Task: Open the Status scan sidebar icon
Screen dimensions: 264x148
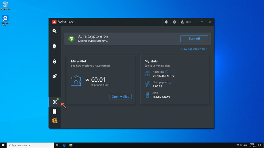Action: 55,31
